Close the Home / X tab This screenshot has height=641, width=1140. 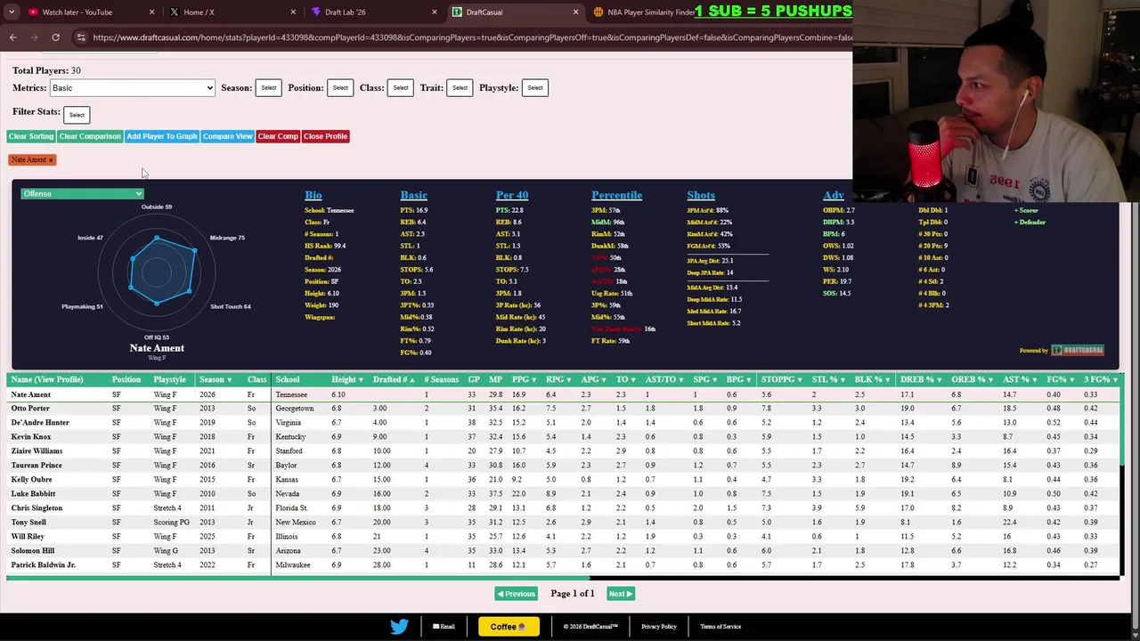coord(294,12)
